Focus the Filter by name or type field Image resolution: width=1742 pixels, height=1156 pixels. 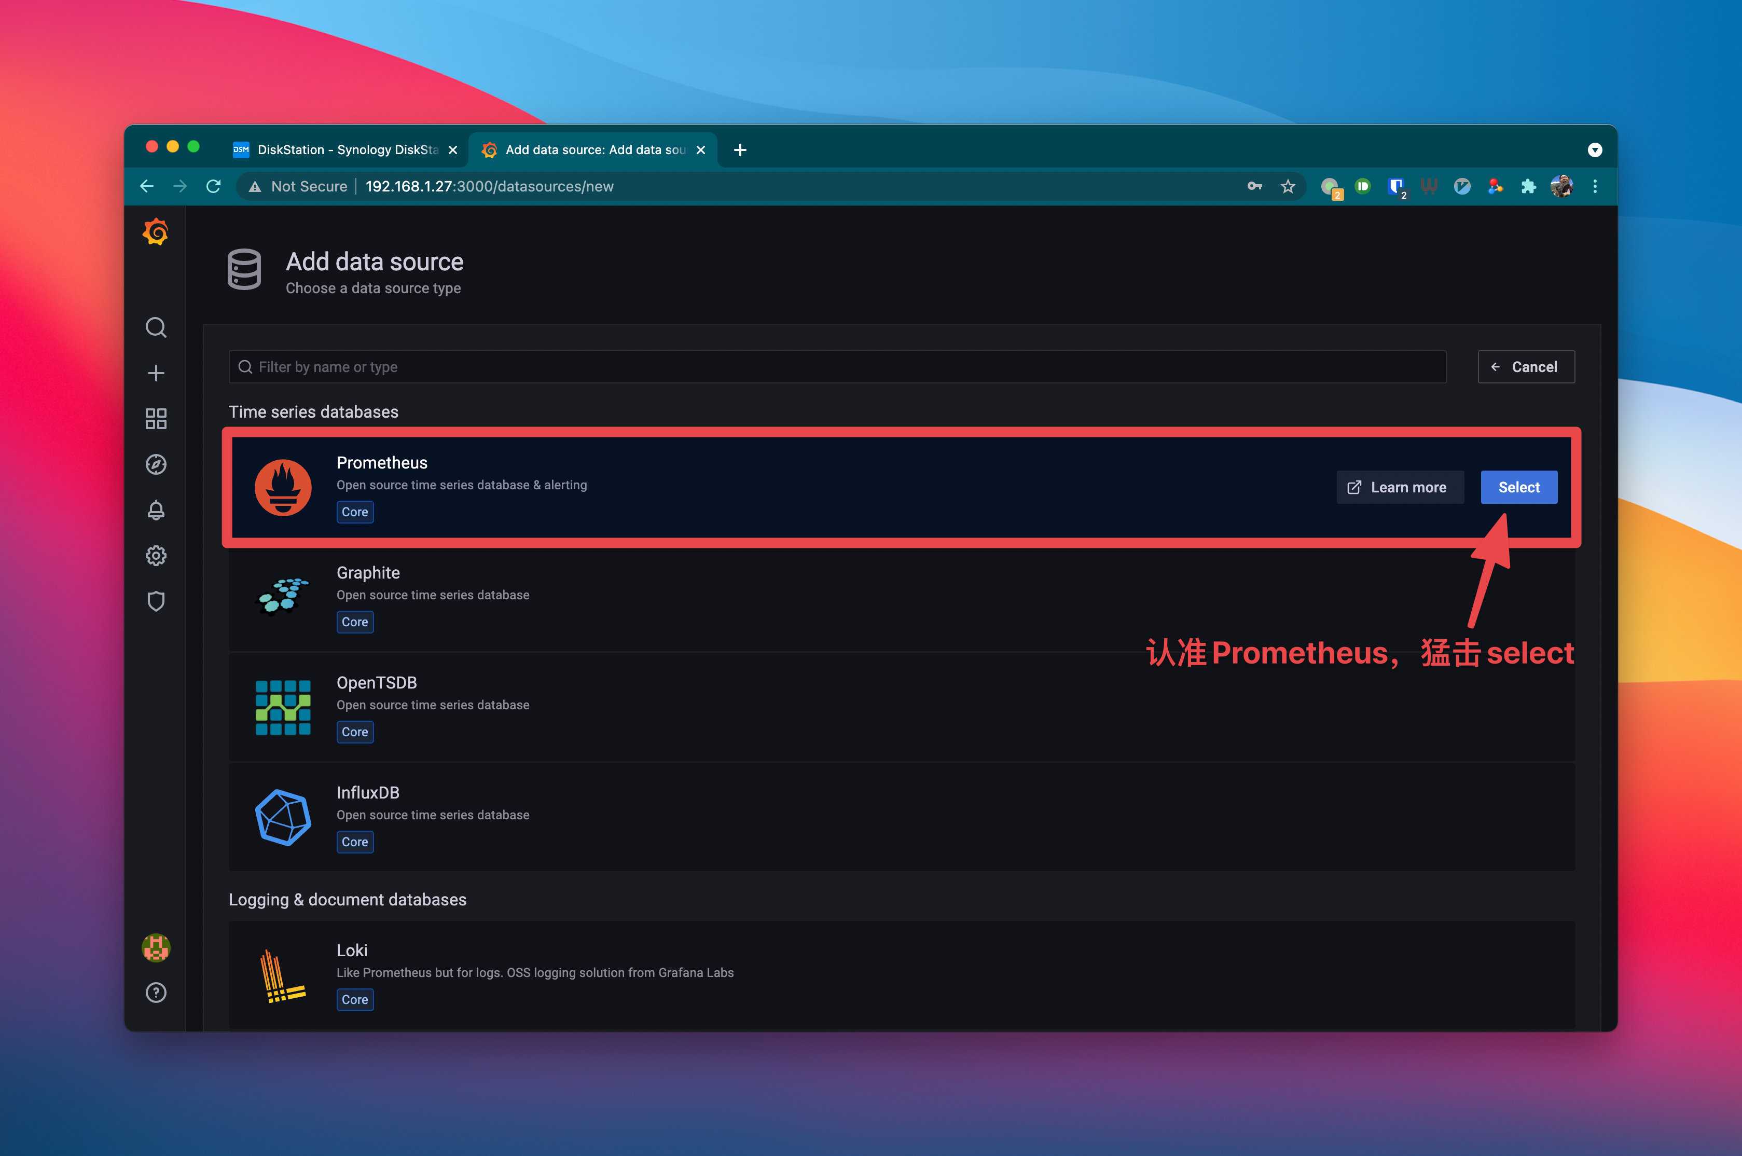(837, 367)
